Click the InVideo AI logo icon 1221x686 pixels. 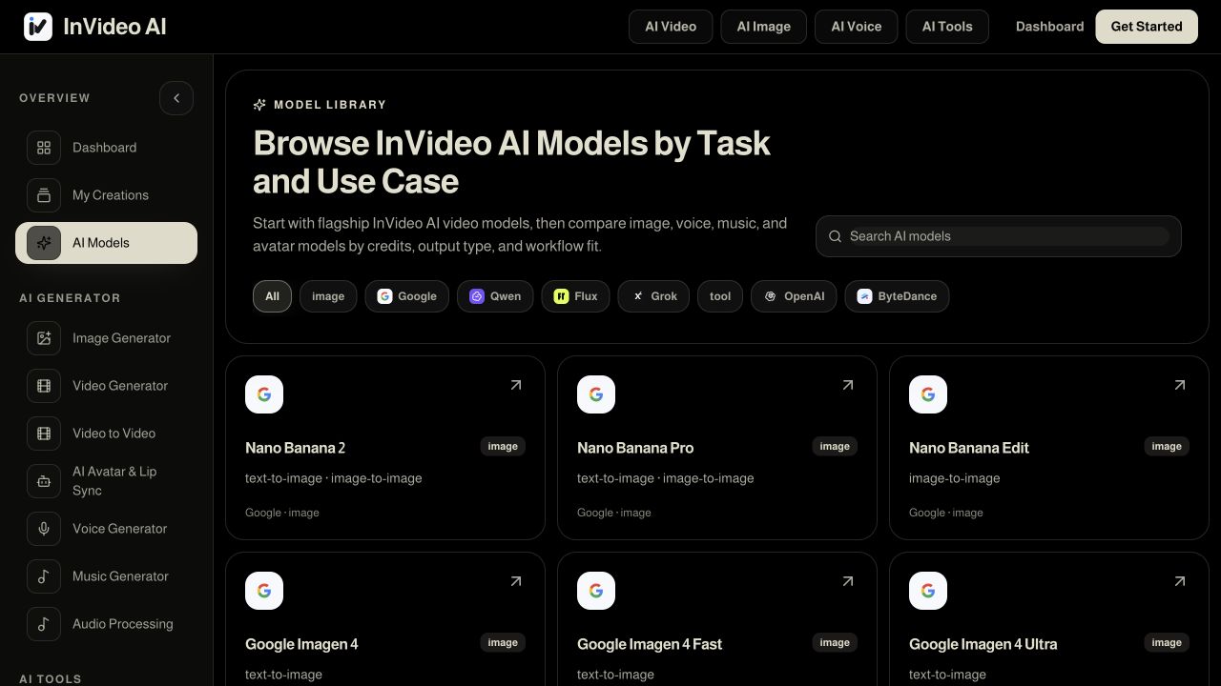pyautogui.click(x=38, y=27)
